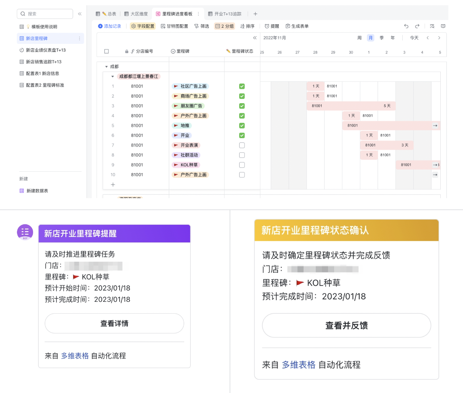Check 开业表演 milestone status checkbox
The width and height of the screenshot is (463, 393).
[242, 145]
